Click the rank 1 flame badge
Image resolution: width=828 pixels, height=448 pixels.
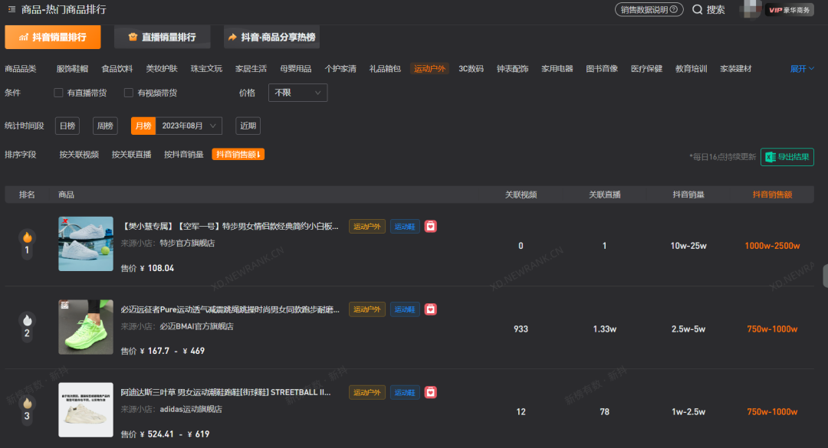27,237
